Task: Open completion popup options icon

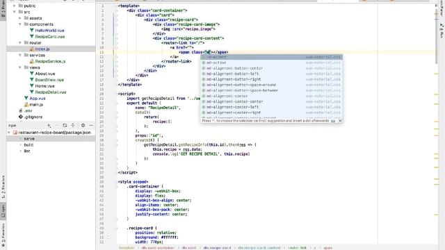Action: click(340, 121)
